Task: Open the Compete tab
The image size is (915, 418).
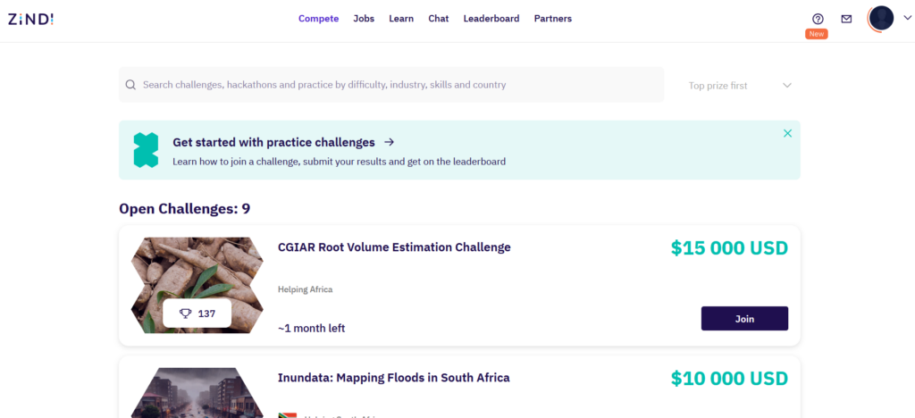Action: 318,19
